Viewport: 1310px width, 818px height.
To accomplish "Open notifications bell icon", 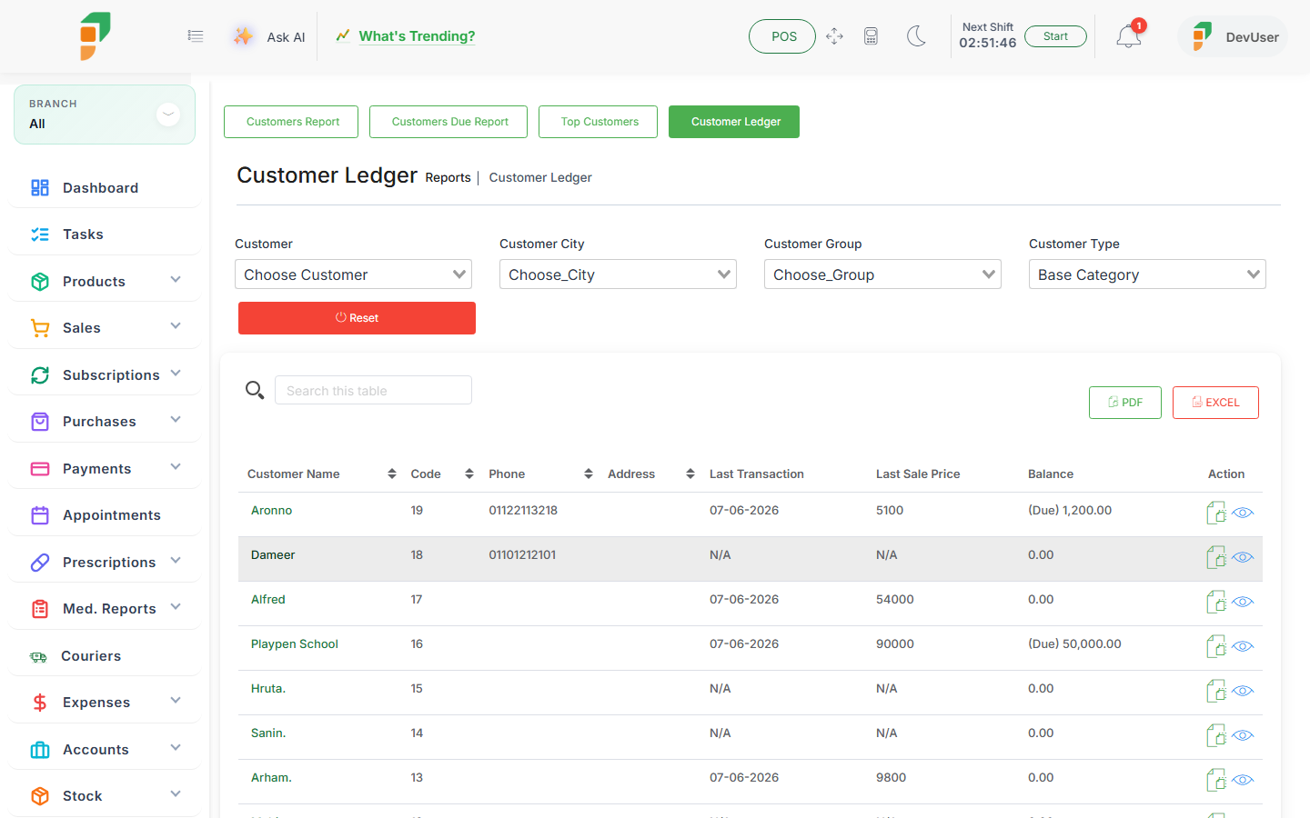I will pos(1128,36).
